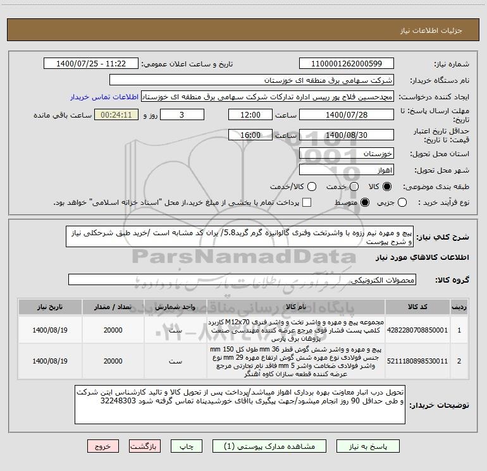Select the کالا radio button
Image resolution: width=487 pixels, height=471 pixels.
coord(387,187)
